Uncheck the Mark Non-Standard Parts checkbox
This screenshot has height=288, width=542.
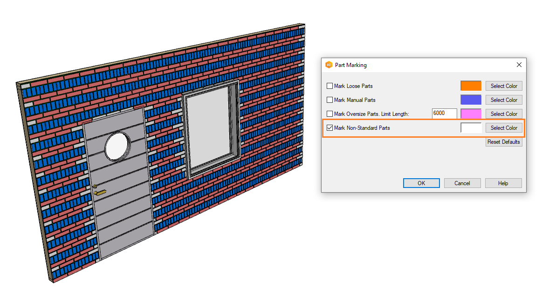[330, 128]
